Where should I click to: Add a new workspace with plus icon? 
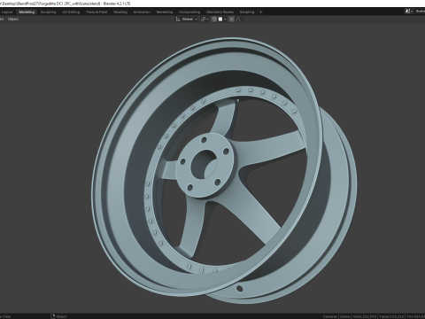click(260, 12)
